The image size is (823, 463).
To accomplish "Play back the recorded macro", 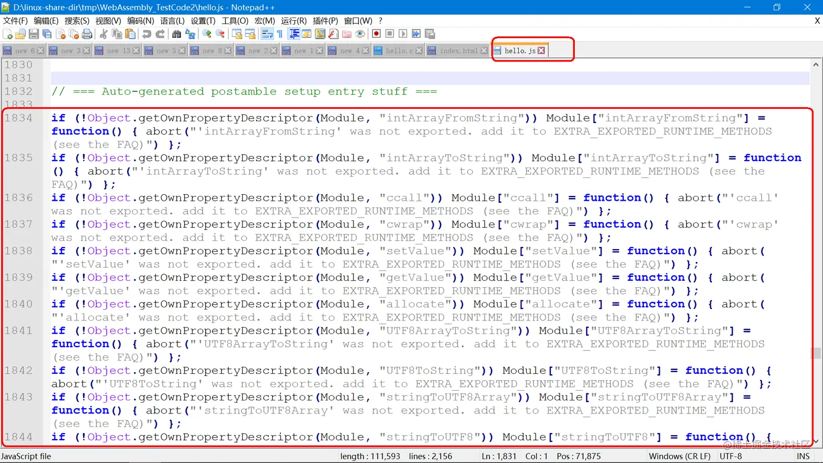I will pos(403,34).
